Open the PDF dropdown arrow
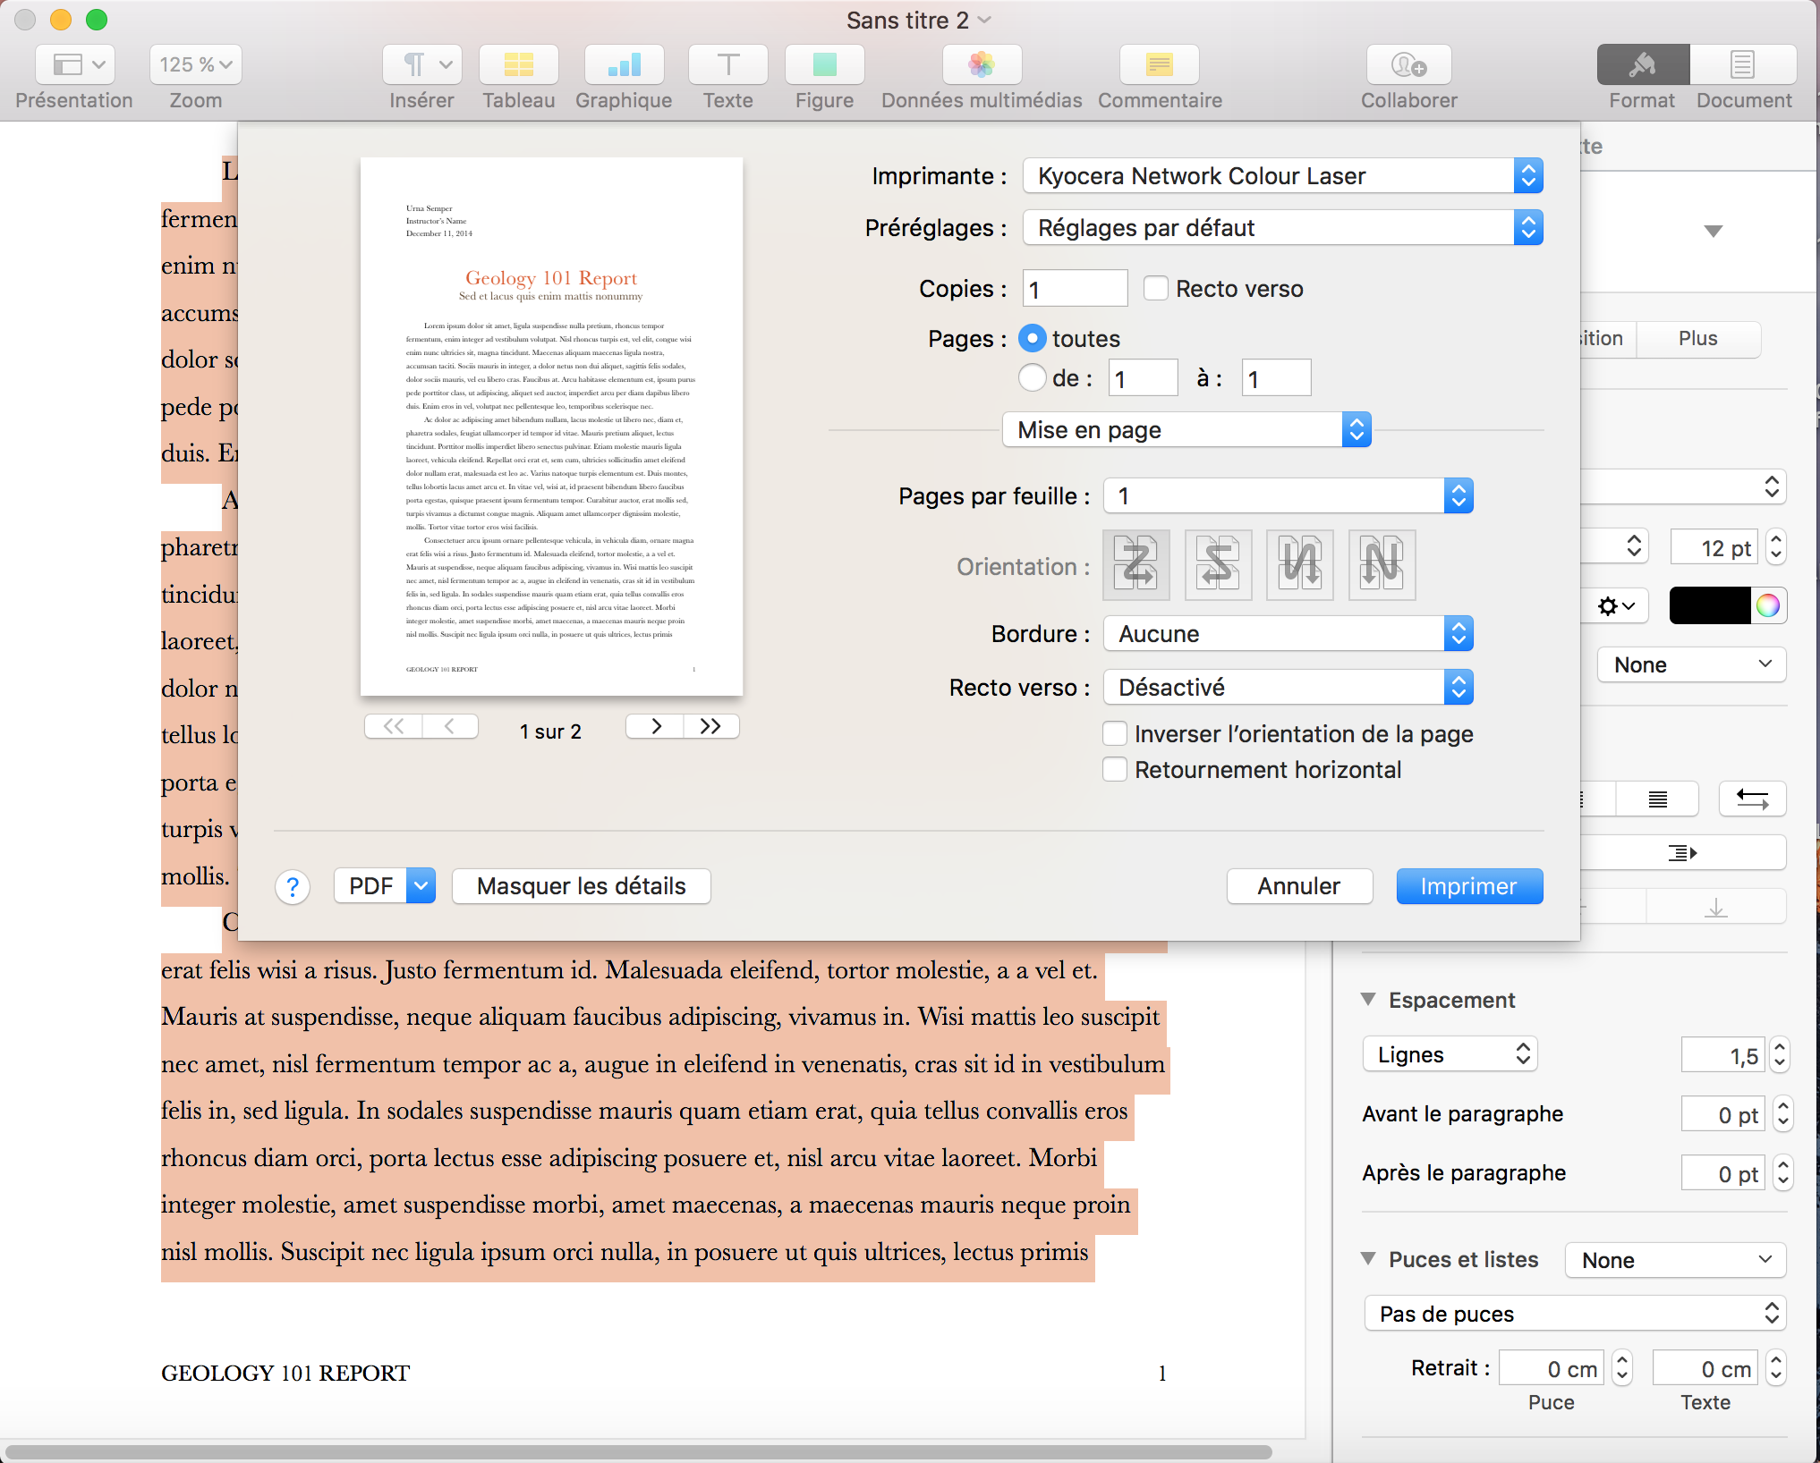 click(421, 886)
